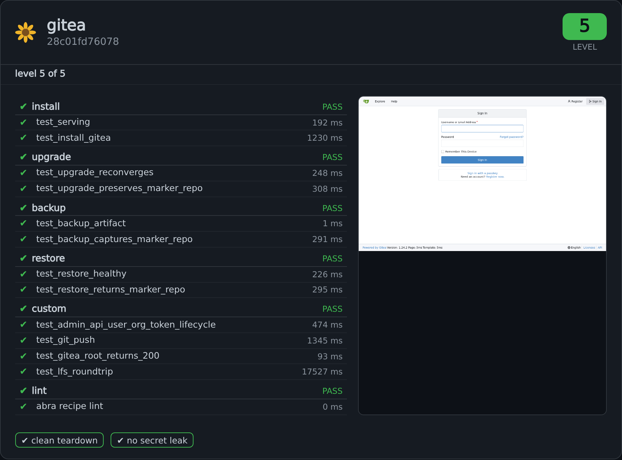Select the test_lfs_roundtrip test name

tap(75, 372)
